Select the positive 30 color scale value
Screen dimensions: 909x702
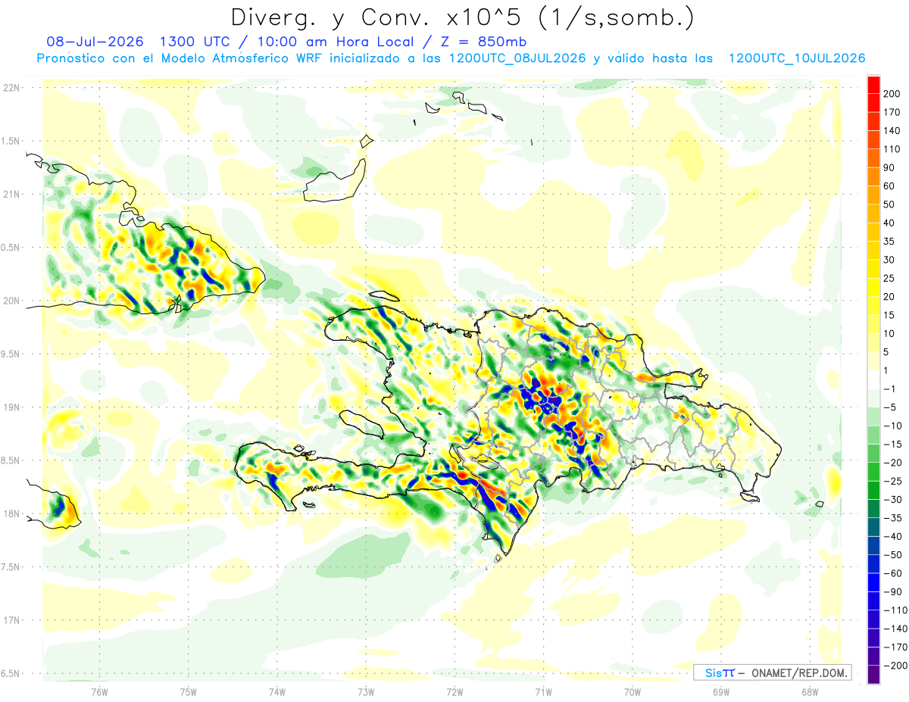890,260
